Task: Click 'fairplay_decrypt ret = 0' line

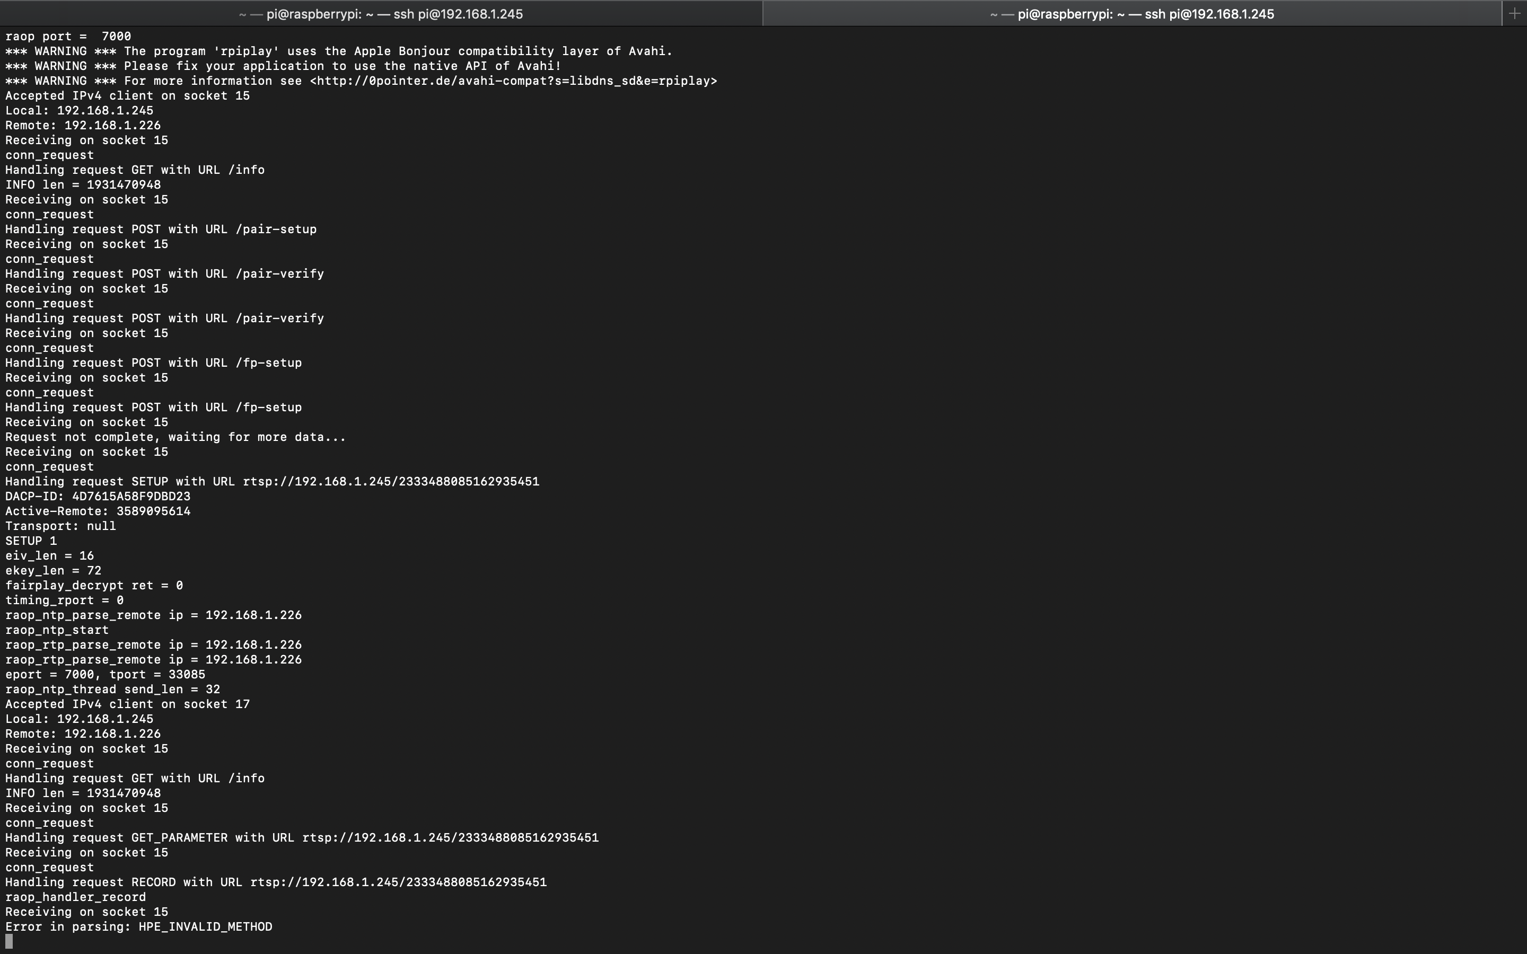Action: [94, 586]
